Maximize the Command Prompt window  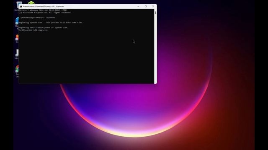coord(146,7)
